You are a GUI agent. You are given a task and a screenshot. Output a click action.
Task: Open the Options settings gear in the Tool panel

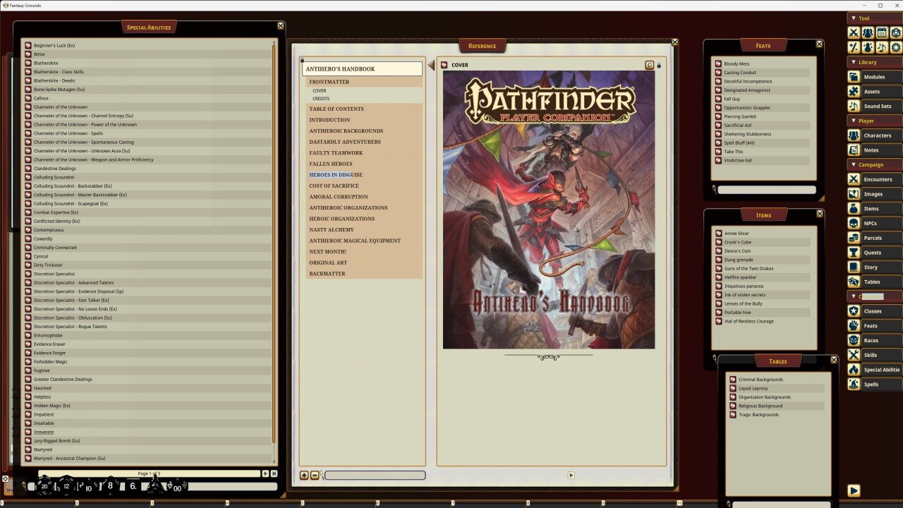(x=896, y=47)
